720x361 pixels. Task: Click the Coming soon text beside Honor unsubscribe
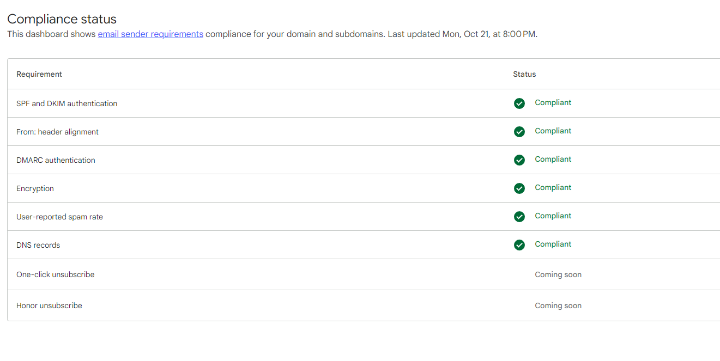coord(558,305)
